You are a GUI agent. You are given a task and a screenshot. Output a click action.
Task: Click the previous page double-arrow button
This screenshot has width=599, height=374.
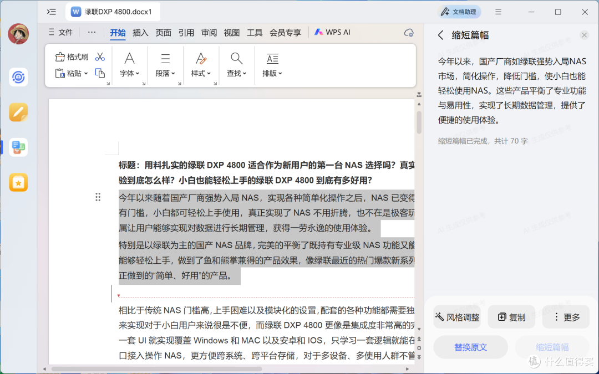click(x=419, y=339)
